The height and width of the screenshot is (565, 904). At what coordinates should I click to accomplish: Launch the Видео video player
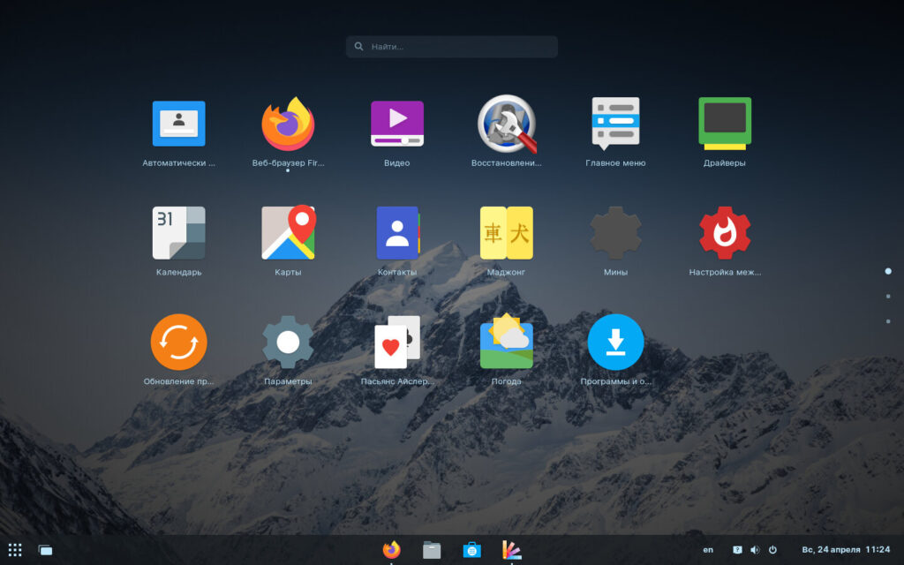(x=396, y=124)
